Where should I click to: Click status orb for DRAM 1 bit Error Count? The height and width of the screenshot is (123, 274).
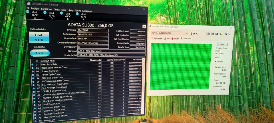click(x=34, y=92)
